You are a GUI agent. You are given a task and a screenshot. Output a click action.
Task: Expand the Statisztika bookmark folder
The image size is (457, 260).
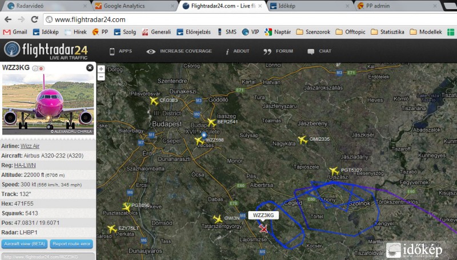[388, 32]
